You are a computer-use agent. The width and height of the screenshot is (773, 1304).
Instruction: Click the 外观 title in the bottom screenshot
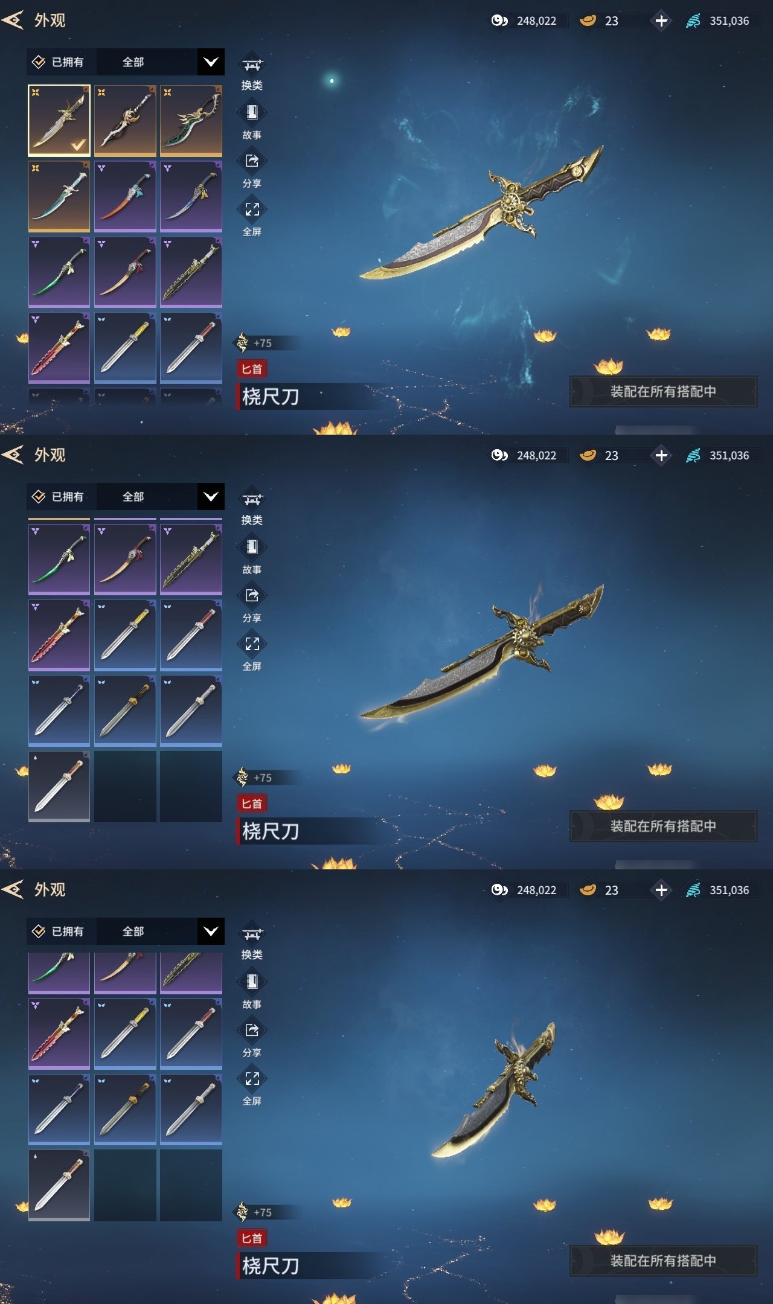click(50, 890)
